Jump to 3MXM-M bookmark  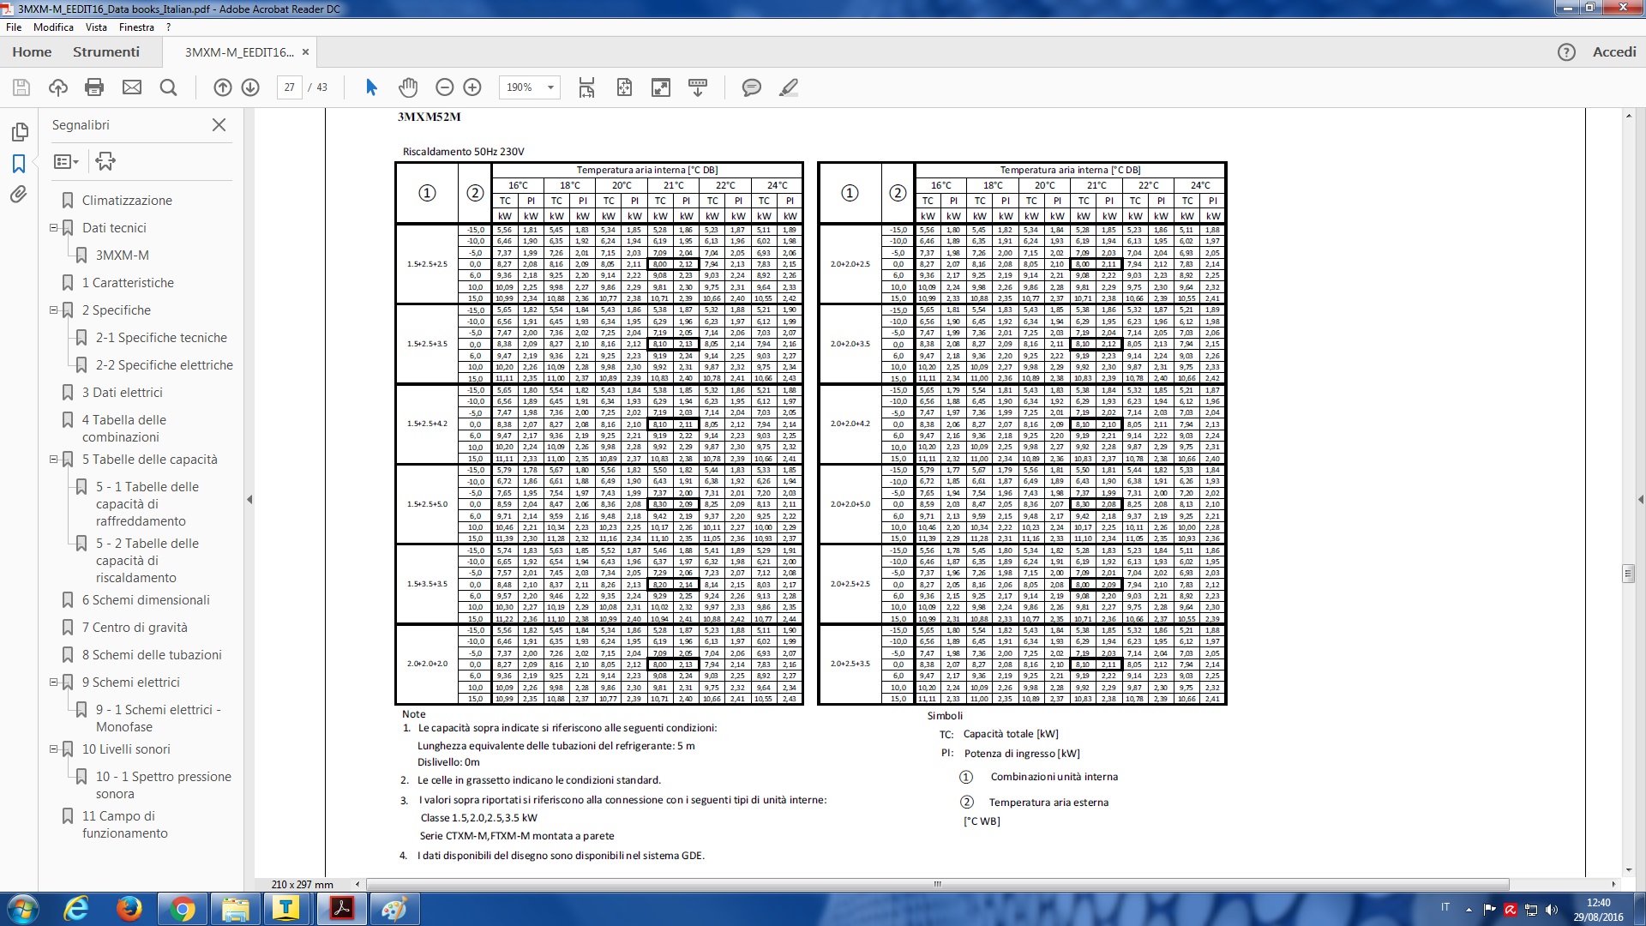point(123,256)
